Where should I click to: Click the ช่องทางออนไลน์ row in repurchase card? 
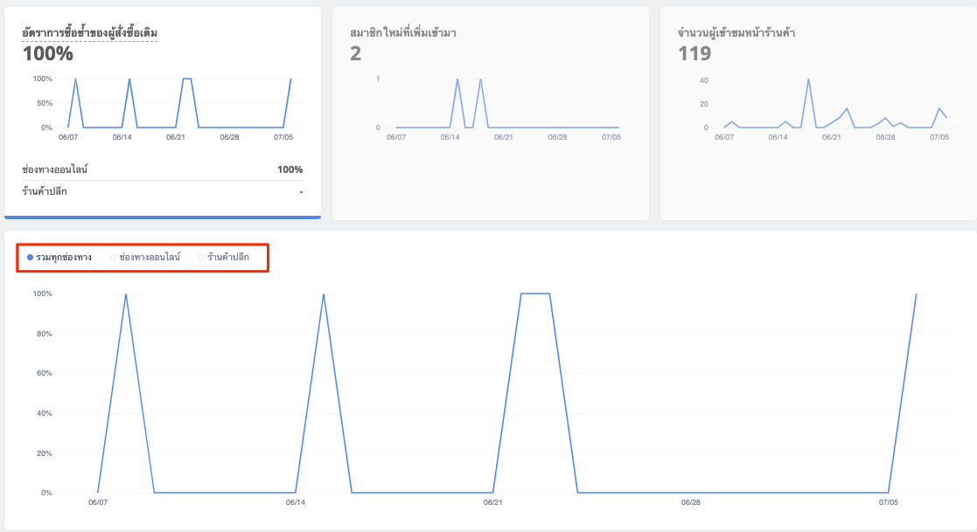click(x=162, y=169)
